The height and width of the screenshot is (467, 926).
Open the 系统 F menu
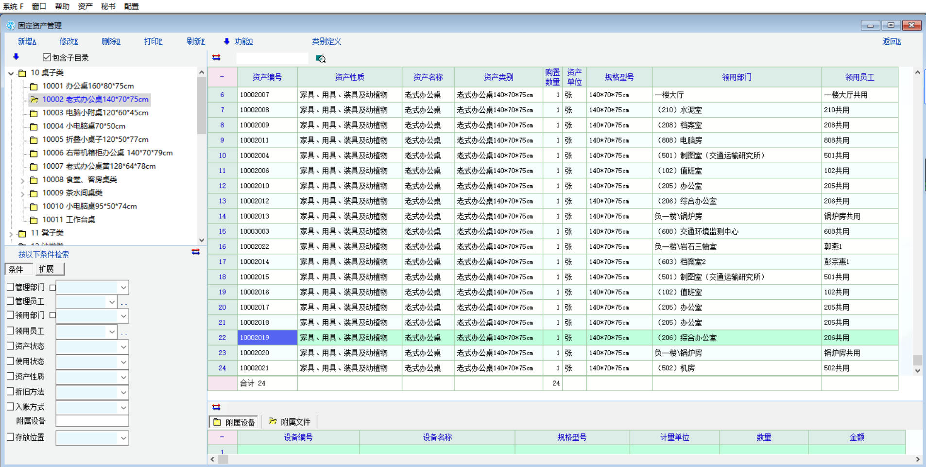[x=13, y=6]
